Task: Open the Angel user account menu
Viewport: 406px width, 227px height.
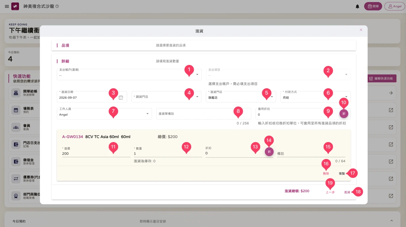Action: coord(394,6)
